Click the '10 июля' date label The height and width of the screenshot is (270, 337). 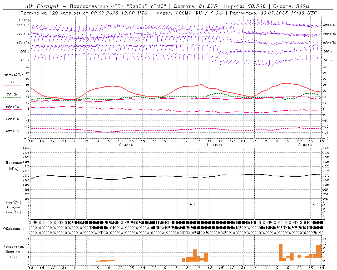(x=125, y=145)
